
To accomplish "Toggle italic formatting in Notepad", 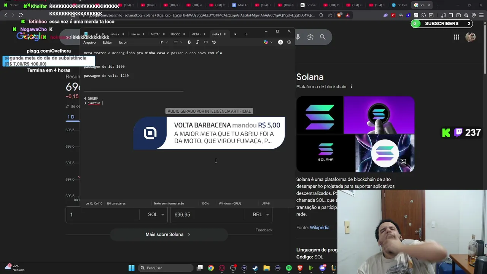I will [197, 42].
